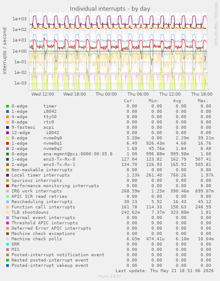Click the pink Machine check polls swatch
Screen dimensions: 220x281
tap(8, 239)
